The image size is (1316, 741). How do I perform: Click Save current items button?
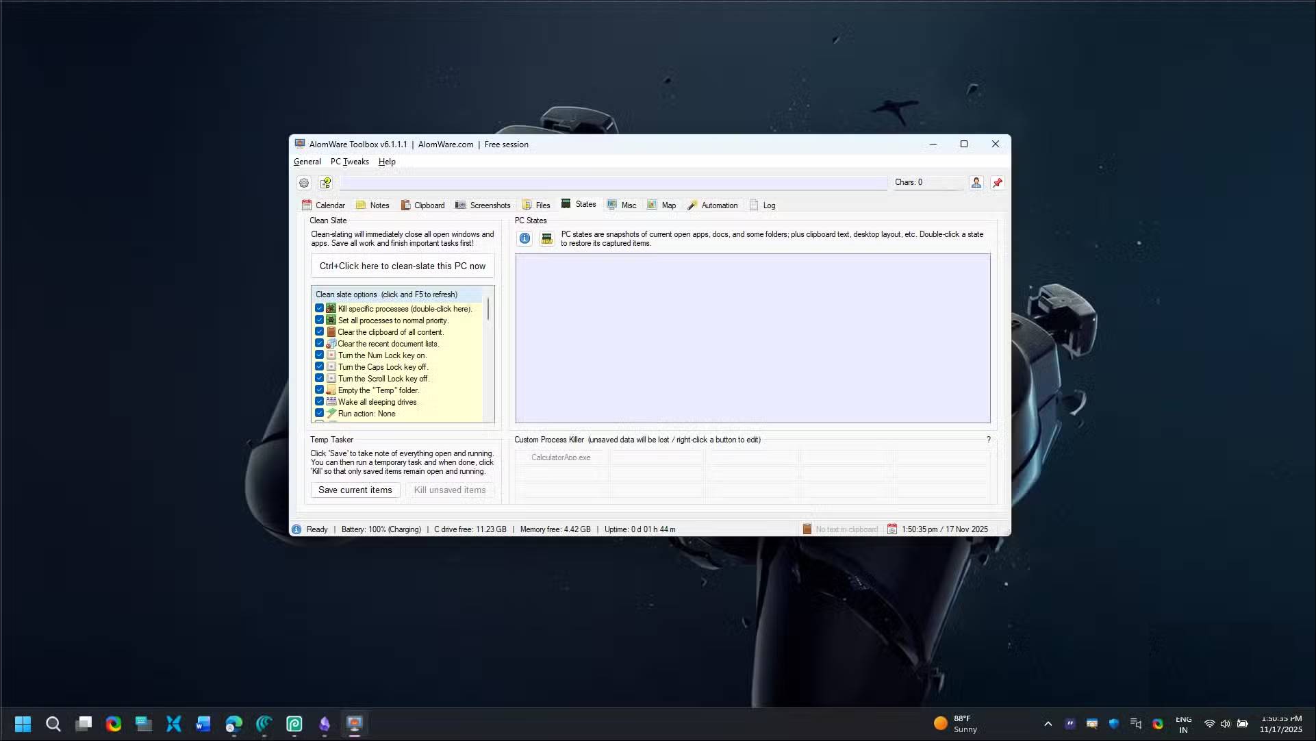355,490
